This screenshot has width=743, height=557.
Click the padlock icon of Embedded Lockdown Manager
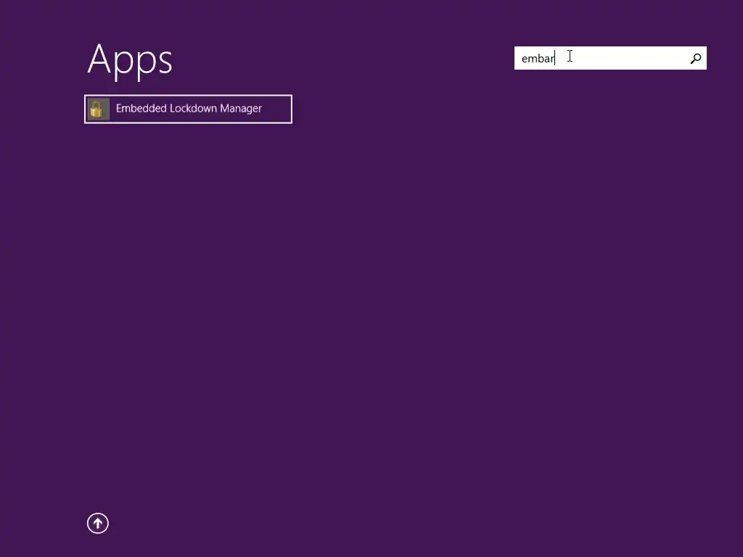point(98,110)
